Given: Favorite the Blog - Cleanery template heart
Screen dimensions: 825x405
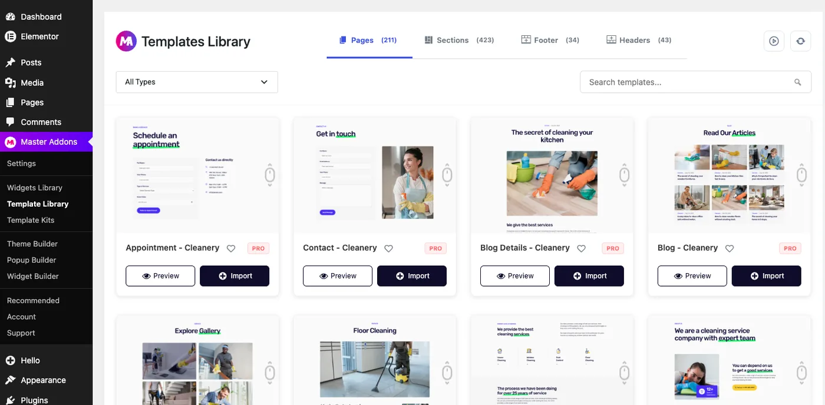Looking at the screenshot, I should (730, 248).
